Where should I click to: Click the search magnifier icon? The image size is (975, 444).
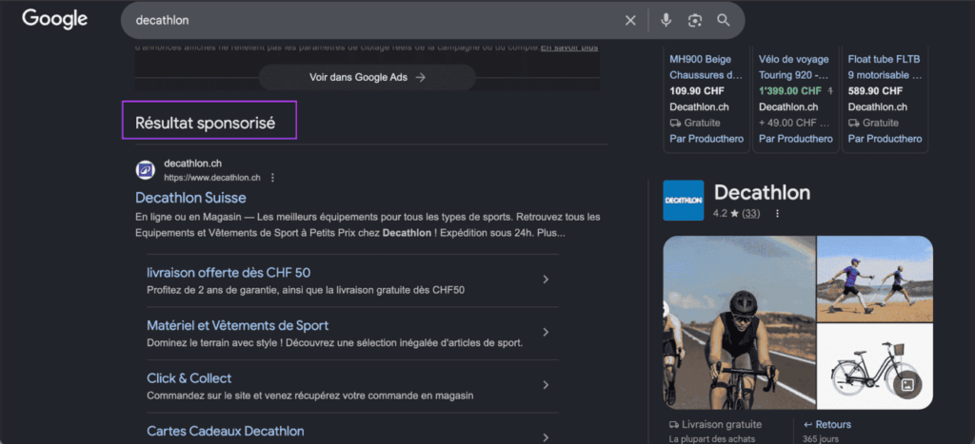(x=724, y=21)
